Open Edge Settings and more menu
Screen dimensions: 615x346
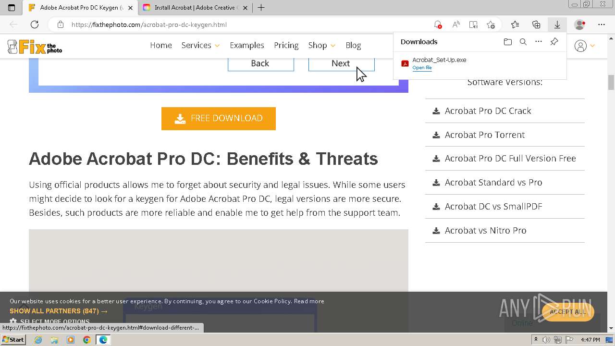(602, 25)
